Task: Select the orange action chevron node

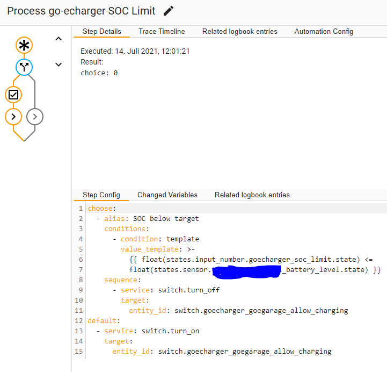Action: (x=13, y=116)
